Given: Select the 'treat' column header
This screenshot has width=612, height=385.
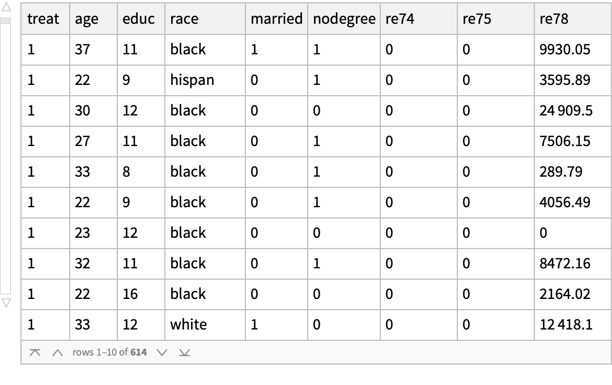Looking at the screenshot, I should click(x=43, y=19).
